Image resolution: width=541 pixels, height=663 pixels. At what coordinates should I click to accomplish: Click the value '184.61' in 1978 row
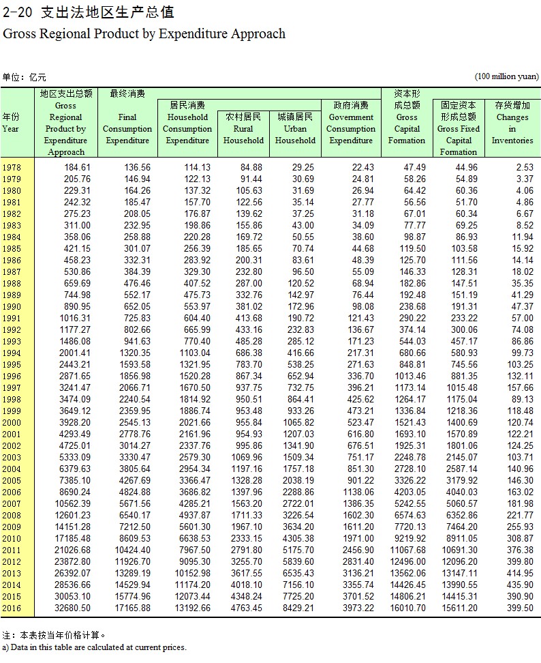coord(77,167)
